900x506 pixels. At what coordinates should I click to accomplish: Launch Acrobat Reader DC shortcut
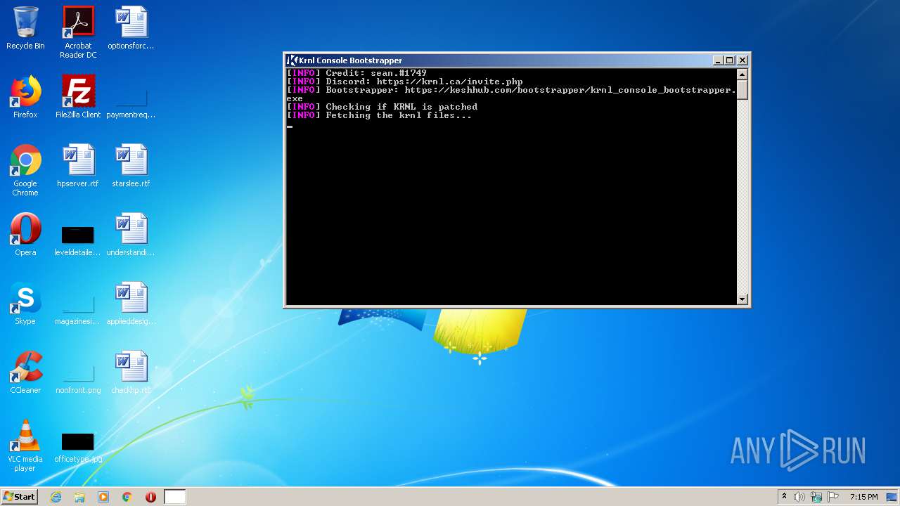click(78, 32)
